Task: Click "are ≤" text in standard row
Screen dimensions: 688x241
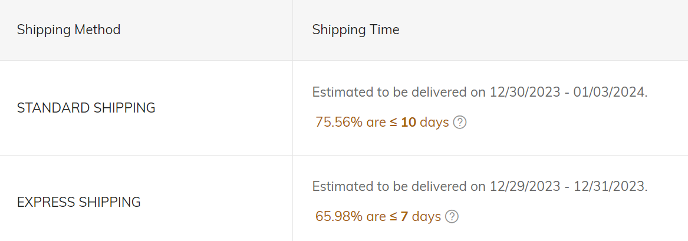Action: pos(382,123)
